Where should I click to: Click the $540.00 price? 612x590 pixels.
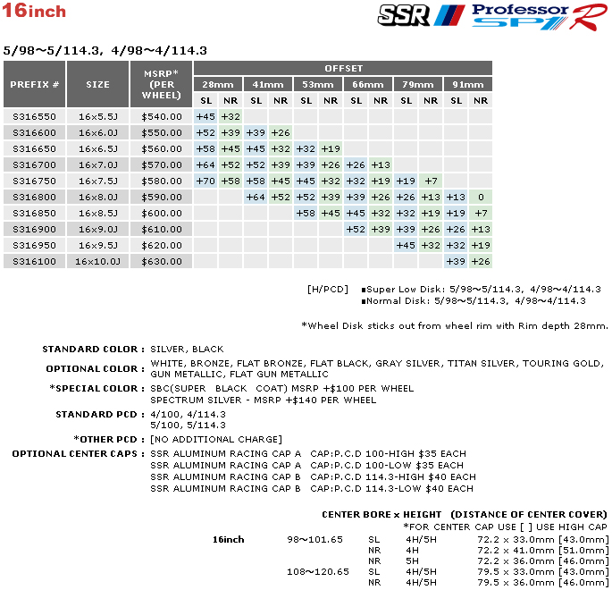click(x=161, y=116)
